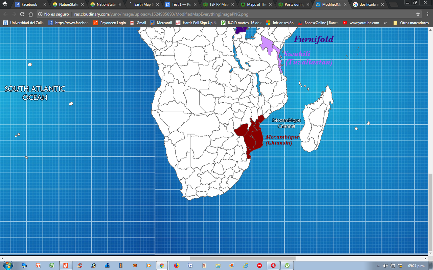Expand the bookmarks bar overflow chevron

tap(386, 23)
